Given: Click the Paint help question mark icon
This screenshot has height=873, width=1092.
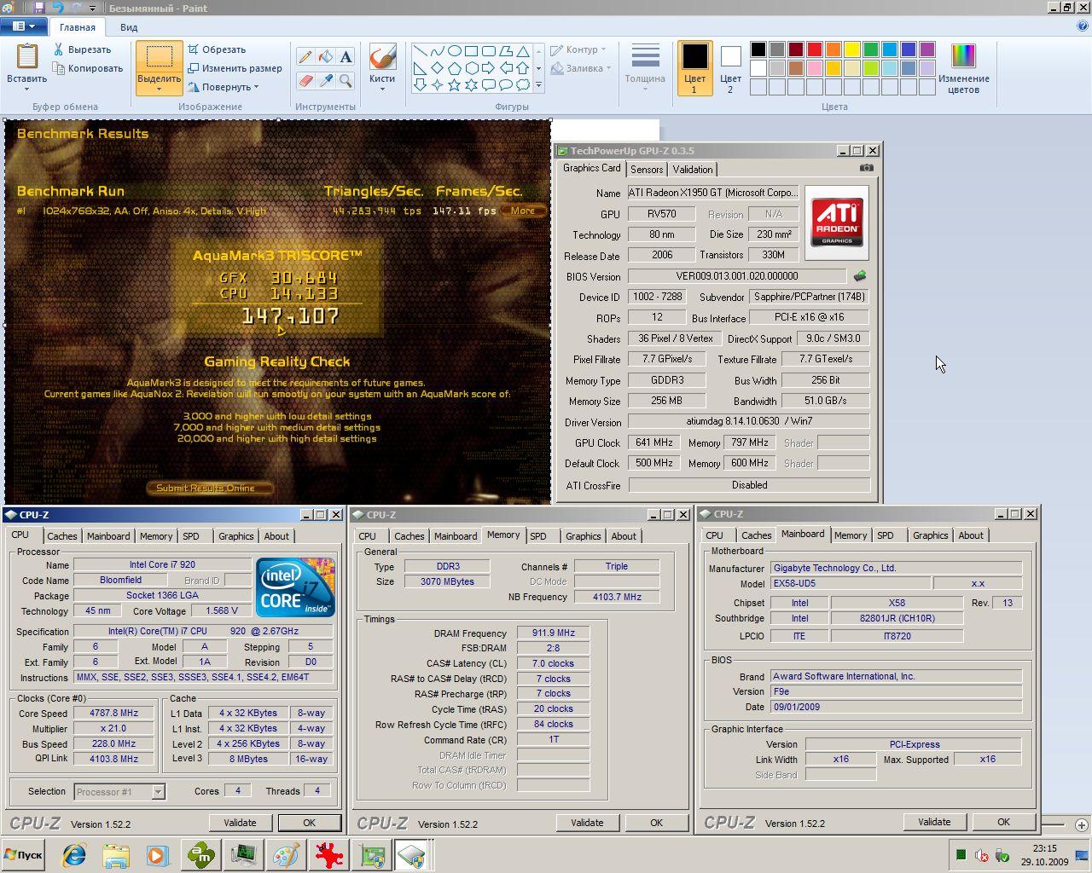Looking at the screenshot, I should 1082,26.
